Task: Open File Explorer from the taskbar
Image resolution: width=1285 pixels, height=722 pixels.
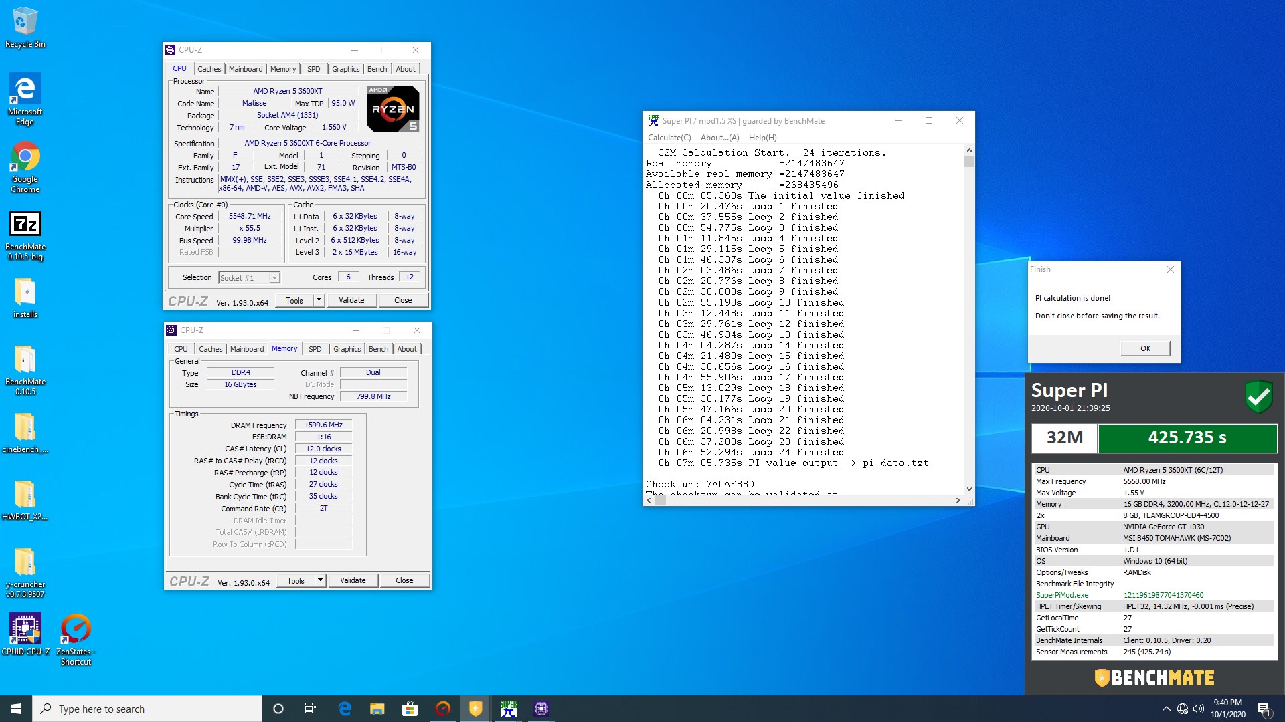Action: click(x=377, y=709)
